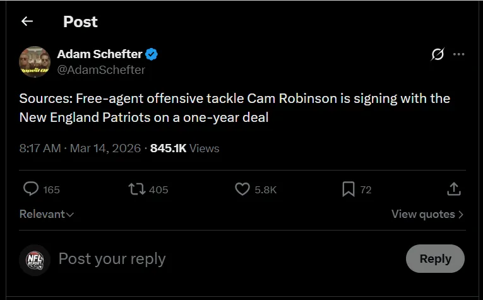Click the reply speech bubble icon
Screen dimensions: 483x300
tap(31, 189)
